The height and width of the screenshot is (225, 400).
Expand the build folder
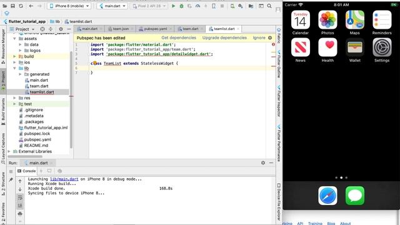click(14, 56)
